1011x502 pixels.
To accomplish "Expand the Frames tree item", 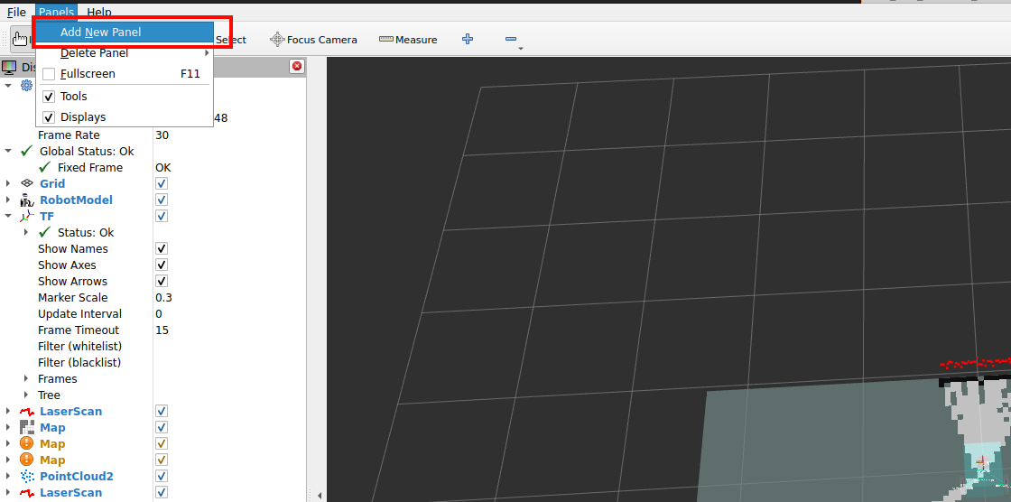I will 26,379.
